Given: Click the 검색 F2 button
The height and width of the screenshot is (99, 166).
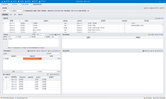Looking at the screenshot, I should (147, 8).
